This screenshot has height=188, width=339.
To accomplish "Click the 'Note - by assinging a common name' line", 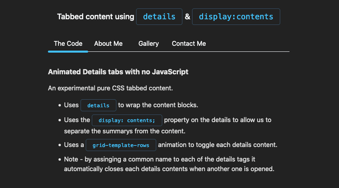I will [x=159, y=159].
